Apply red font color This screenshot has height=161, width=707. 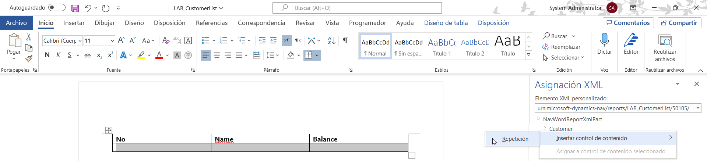pos(159,55)
